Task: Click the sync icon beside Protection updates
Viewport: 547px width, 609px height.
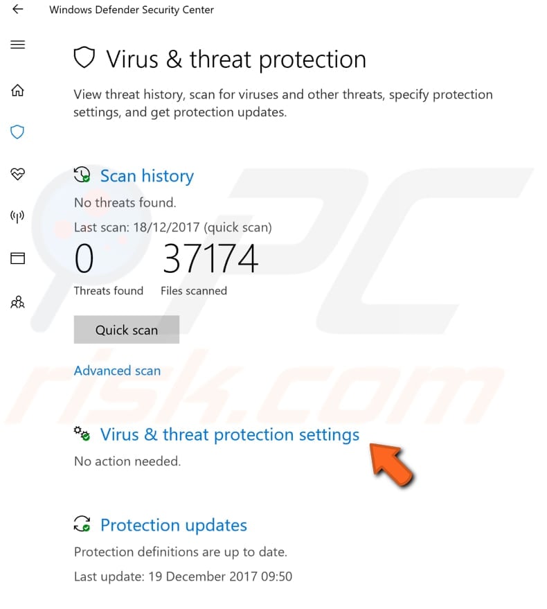Action: (82, 524)
